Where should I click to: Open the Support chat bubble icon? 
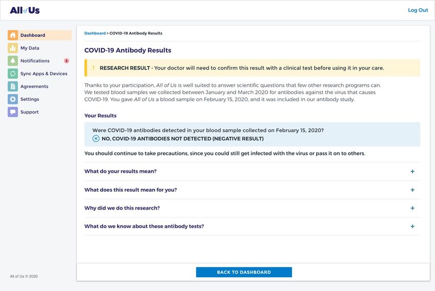coord(13,112)
